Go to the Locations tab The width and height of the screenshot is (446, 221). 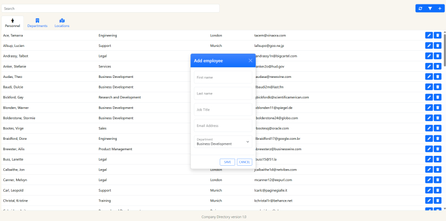tap(62, 23)
